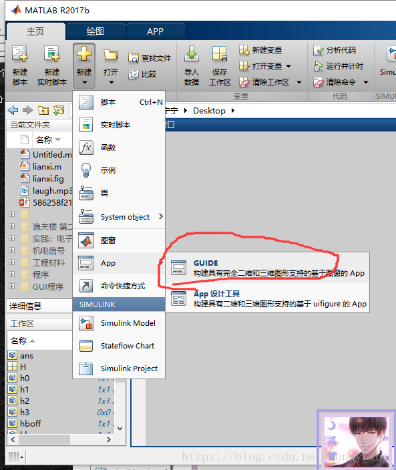Select 命令快捷方式 (Command Shortcut) menu item
This screenshot has height=470, width=396.
point(119,286)
